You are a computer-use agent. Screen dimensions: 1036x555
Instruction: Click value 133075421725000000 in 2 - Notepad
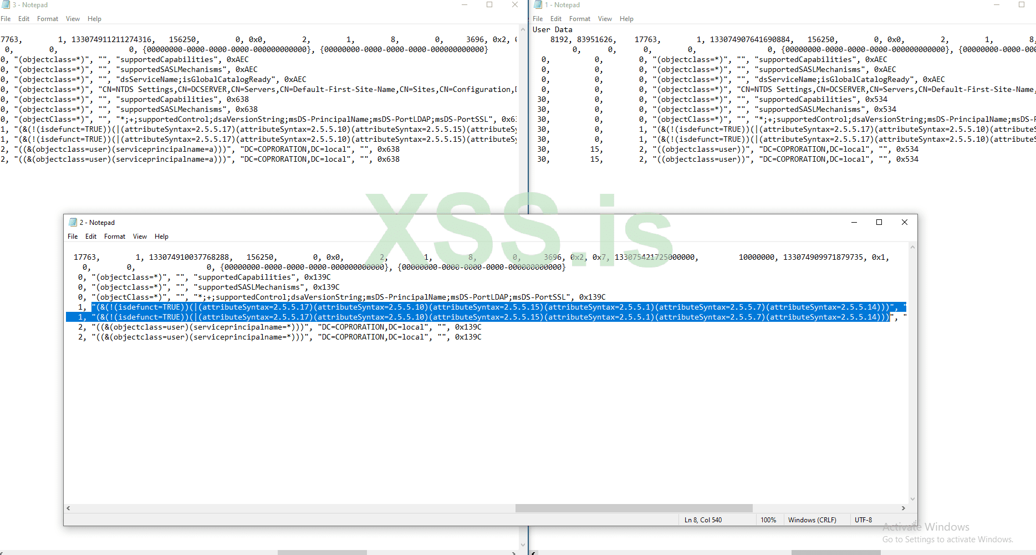tap(655, 258)
